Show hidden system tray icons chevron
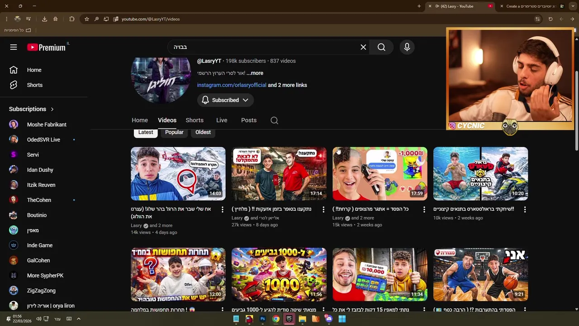 coord(78,319)
